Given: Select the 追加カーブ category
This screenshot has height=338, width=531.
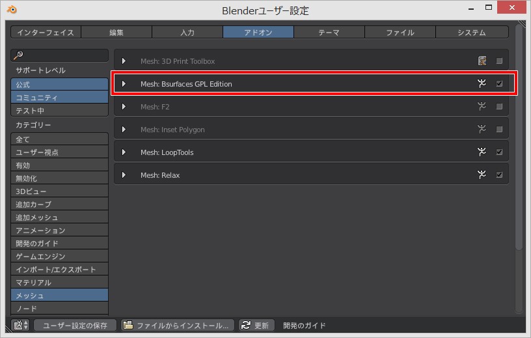Looking at the screenshot, I should [60, 204].
